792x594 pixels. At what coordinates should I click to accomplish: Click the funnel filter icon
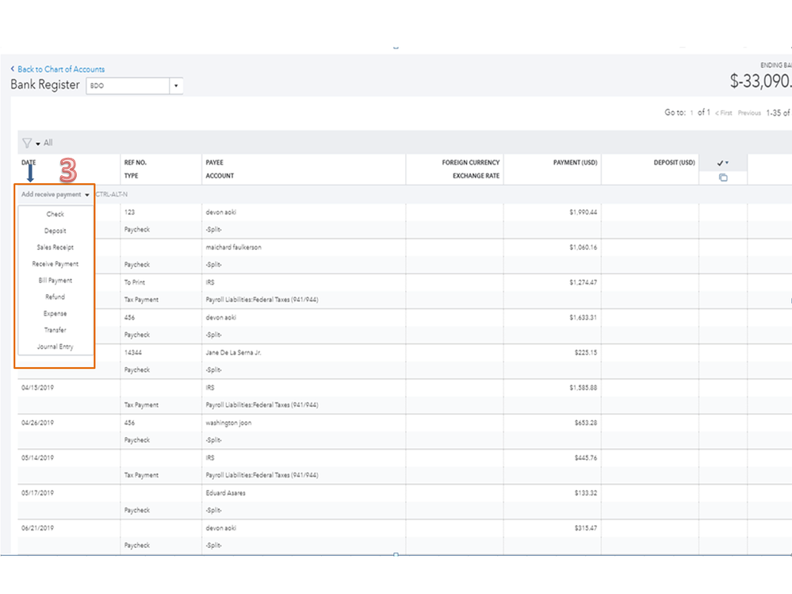click(26, 143)
